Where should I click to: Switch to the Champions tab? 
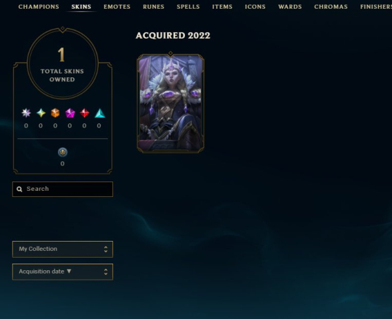(39, 7)
